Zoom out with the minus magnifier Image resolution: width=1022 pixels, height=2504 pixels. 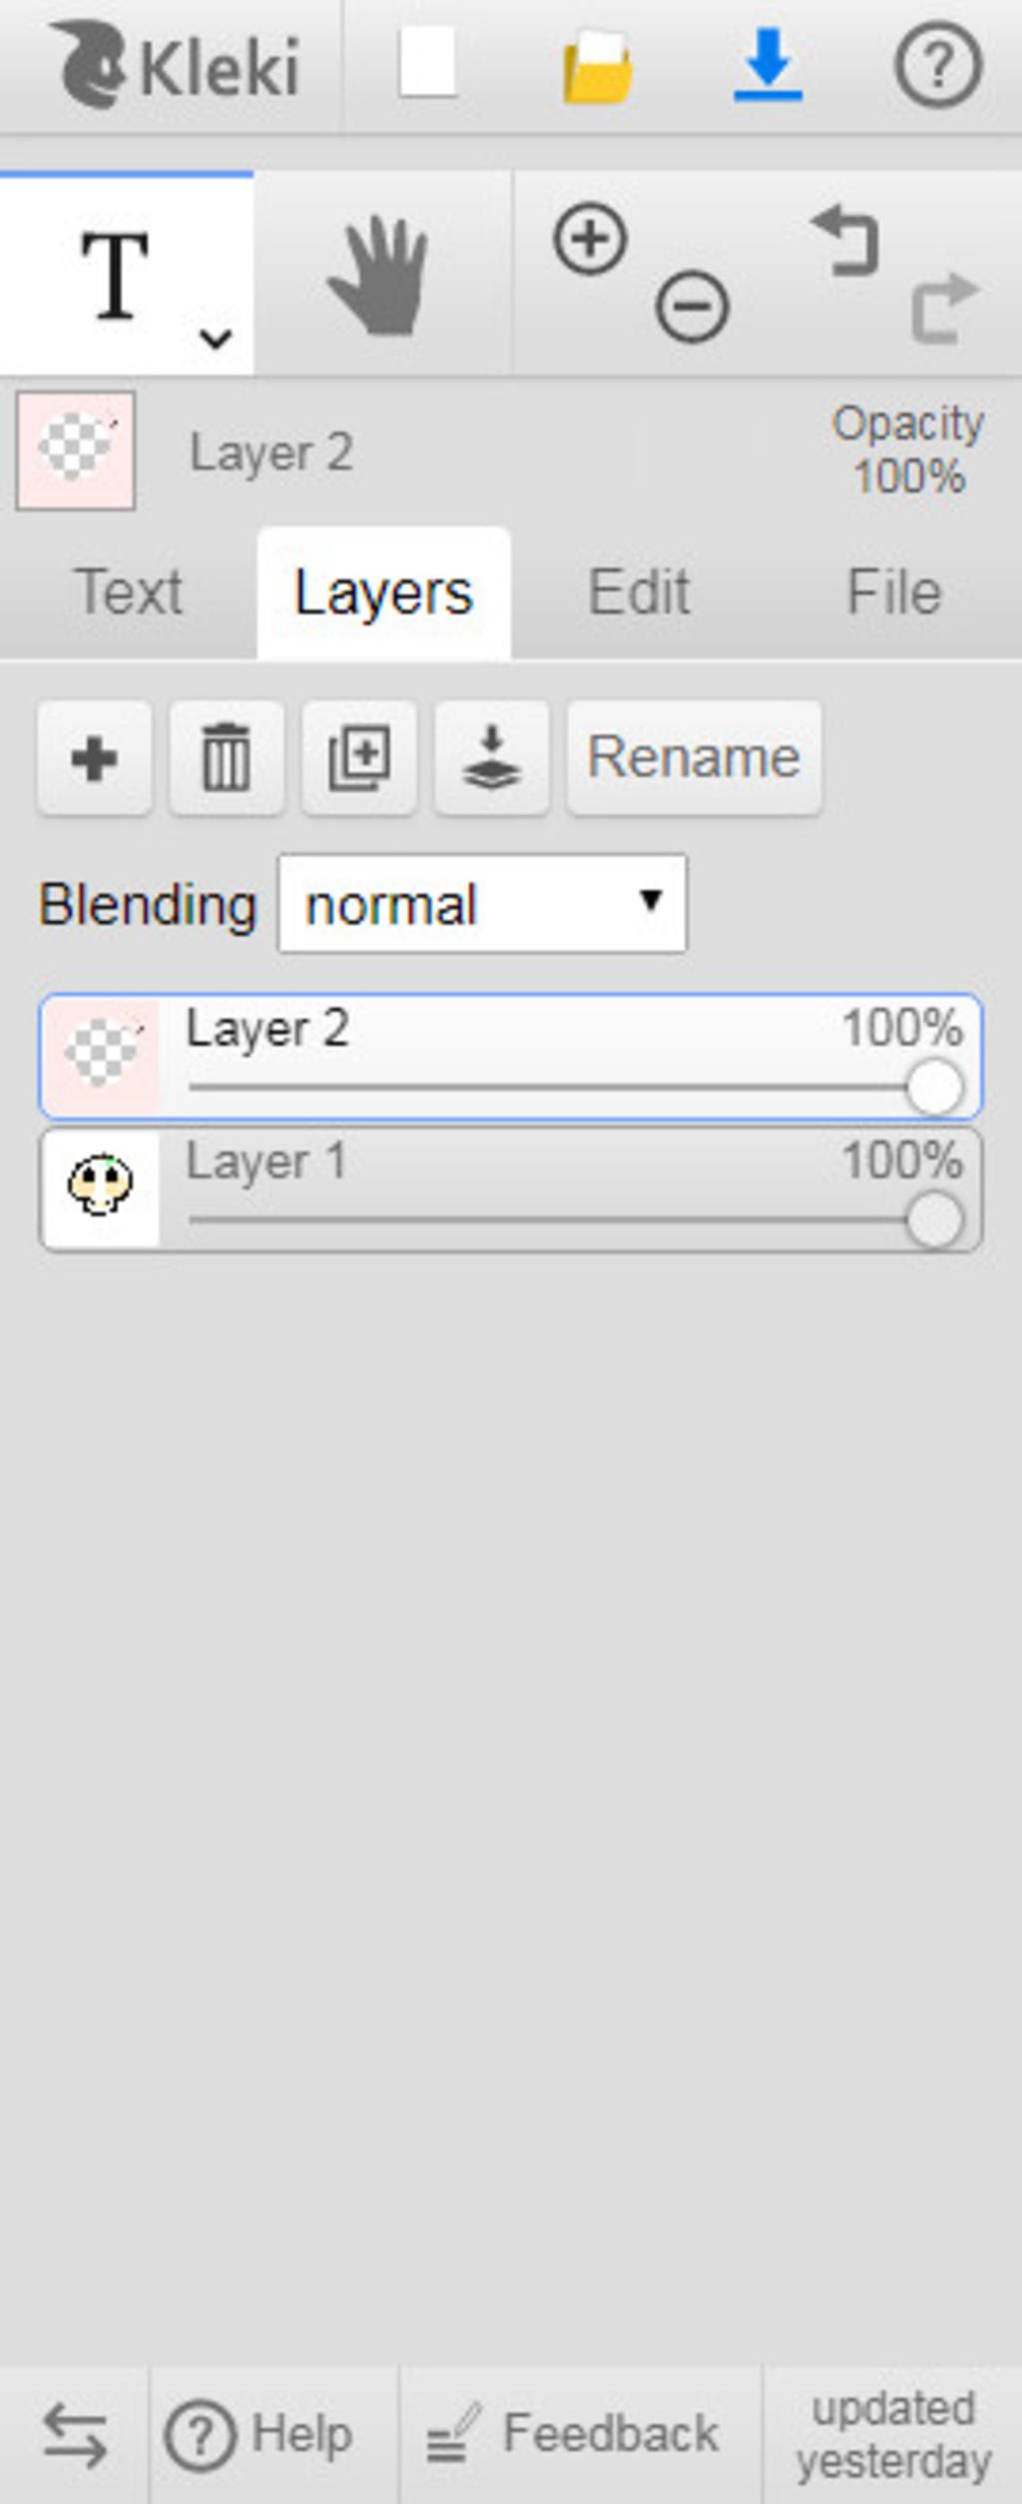(x=692, y=306)
